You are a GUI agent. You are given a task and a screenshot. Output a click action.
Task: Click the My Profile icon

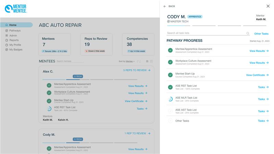(7, 45)
